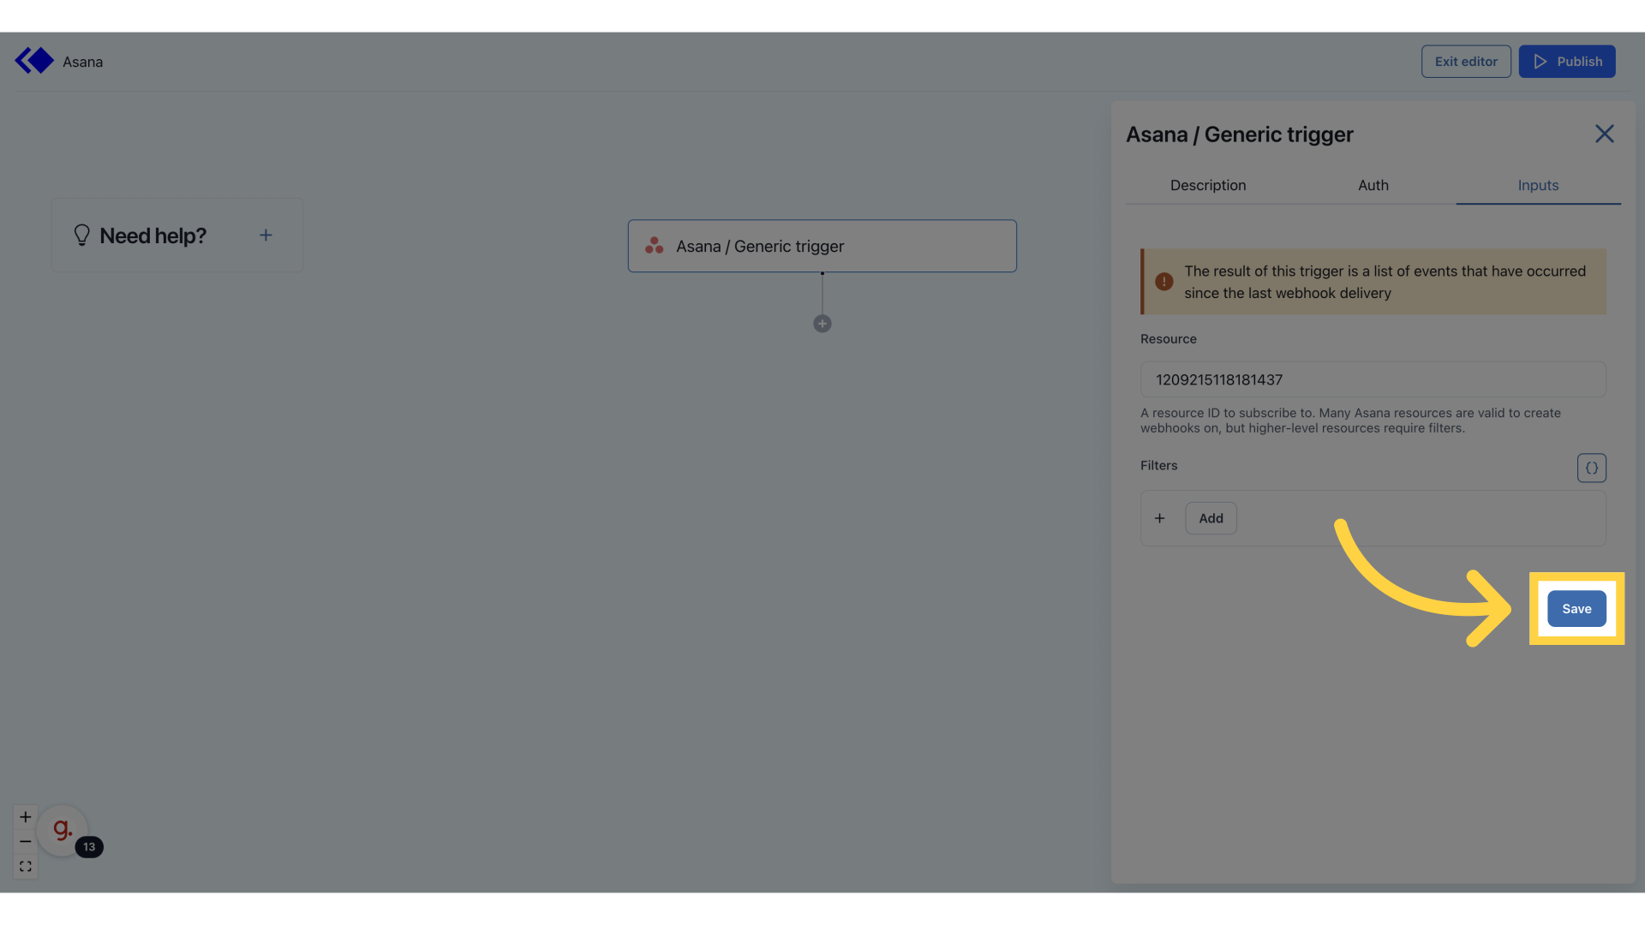Click the plus icon beside Need help

tap(266, 235)
